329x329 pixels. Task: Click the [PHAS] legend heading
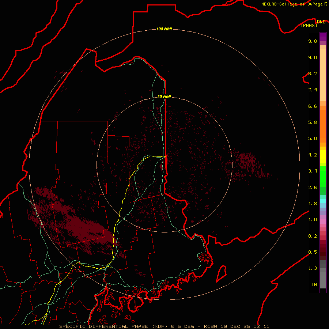pyautogui.click(x=309, y=25)
